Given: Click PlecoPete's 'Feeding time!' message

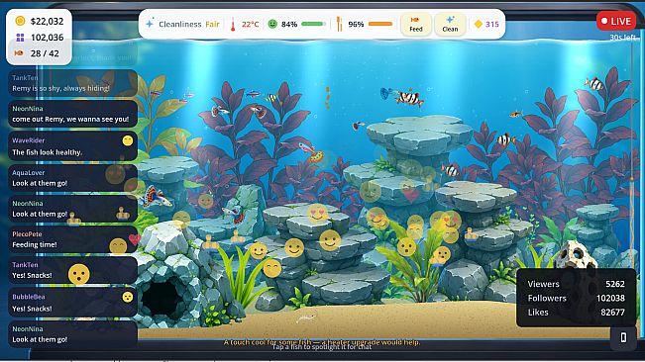Looking at the screenshot, I should [72, 239].
